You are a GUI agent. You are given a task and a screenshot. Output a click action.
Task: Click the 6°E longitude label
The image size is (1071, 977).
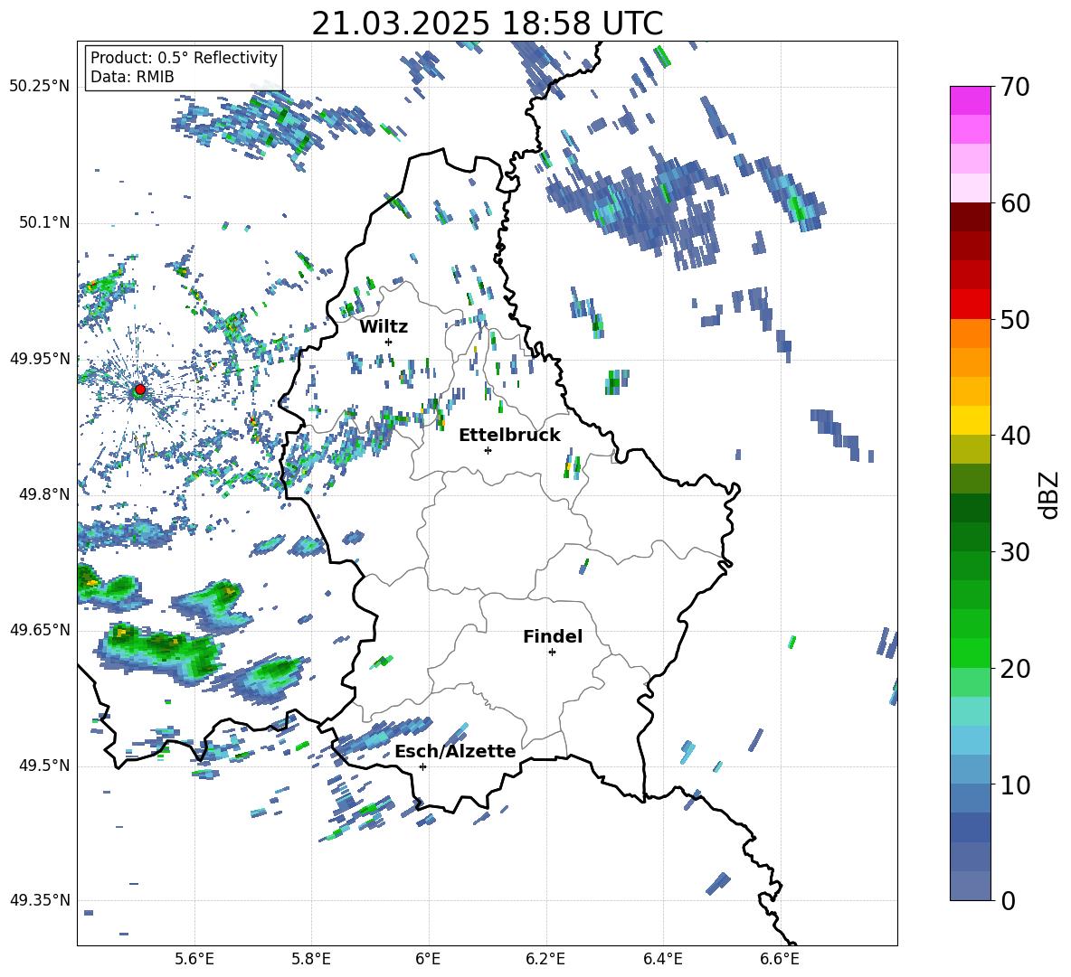coord(428,959)
